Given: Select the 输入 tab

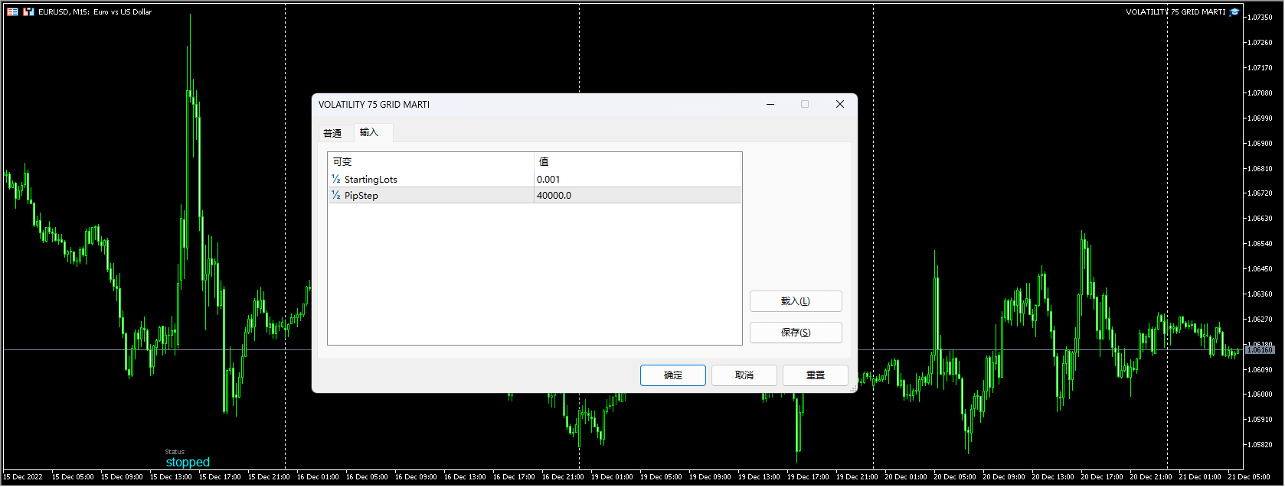Looking at the screenshot, I should 371,132.
